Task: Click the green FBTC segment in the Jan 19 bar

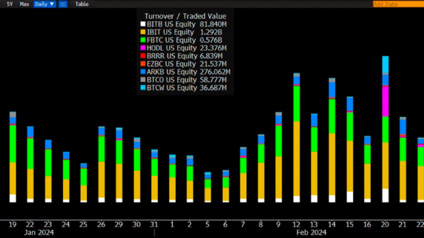Action: 13,144
